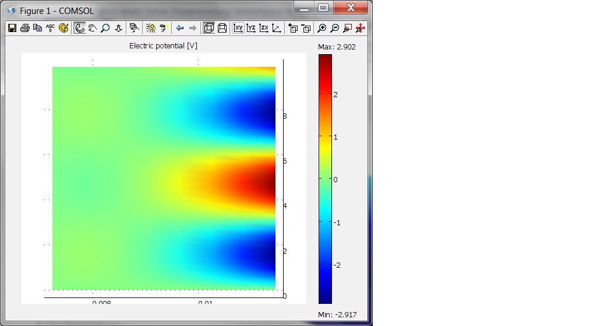Click the pointing-hand select object icon
The height and width of the screenshot is (326, 597).
point(134,28)
